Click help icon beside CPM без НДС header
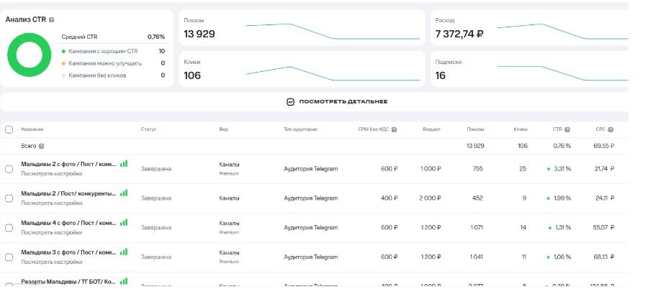 tap(394, 129)
